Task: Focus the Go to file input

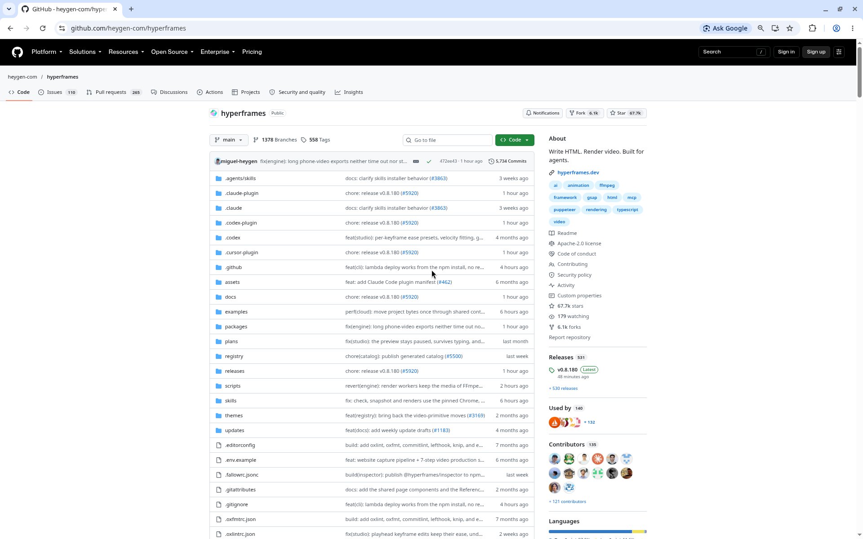Action: pos(448,140)
